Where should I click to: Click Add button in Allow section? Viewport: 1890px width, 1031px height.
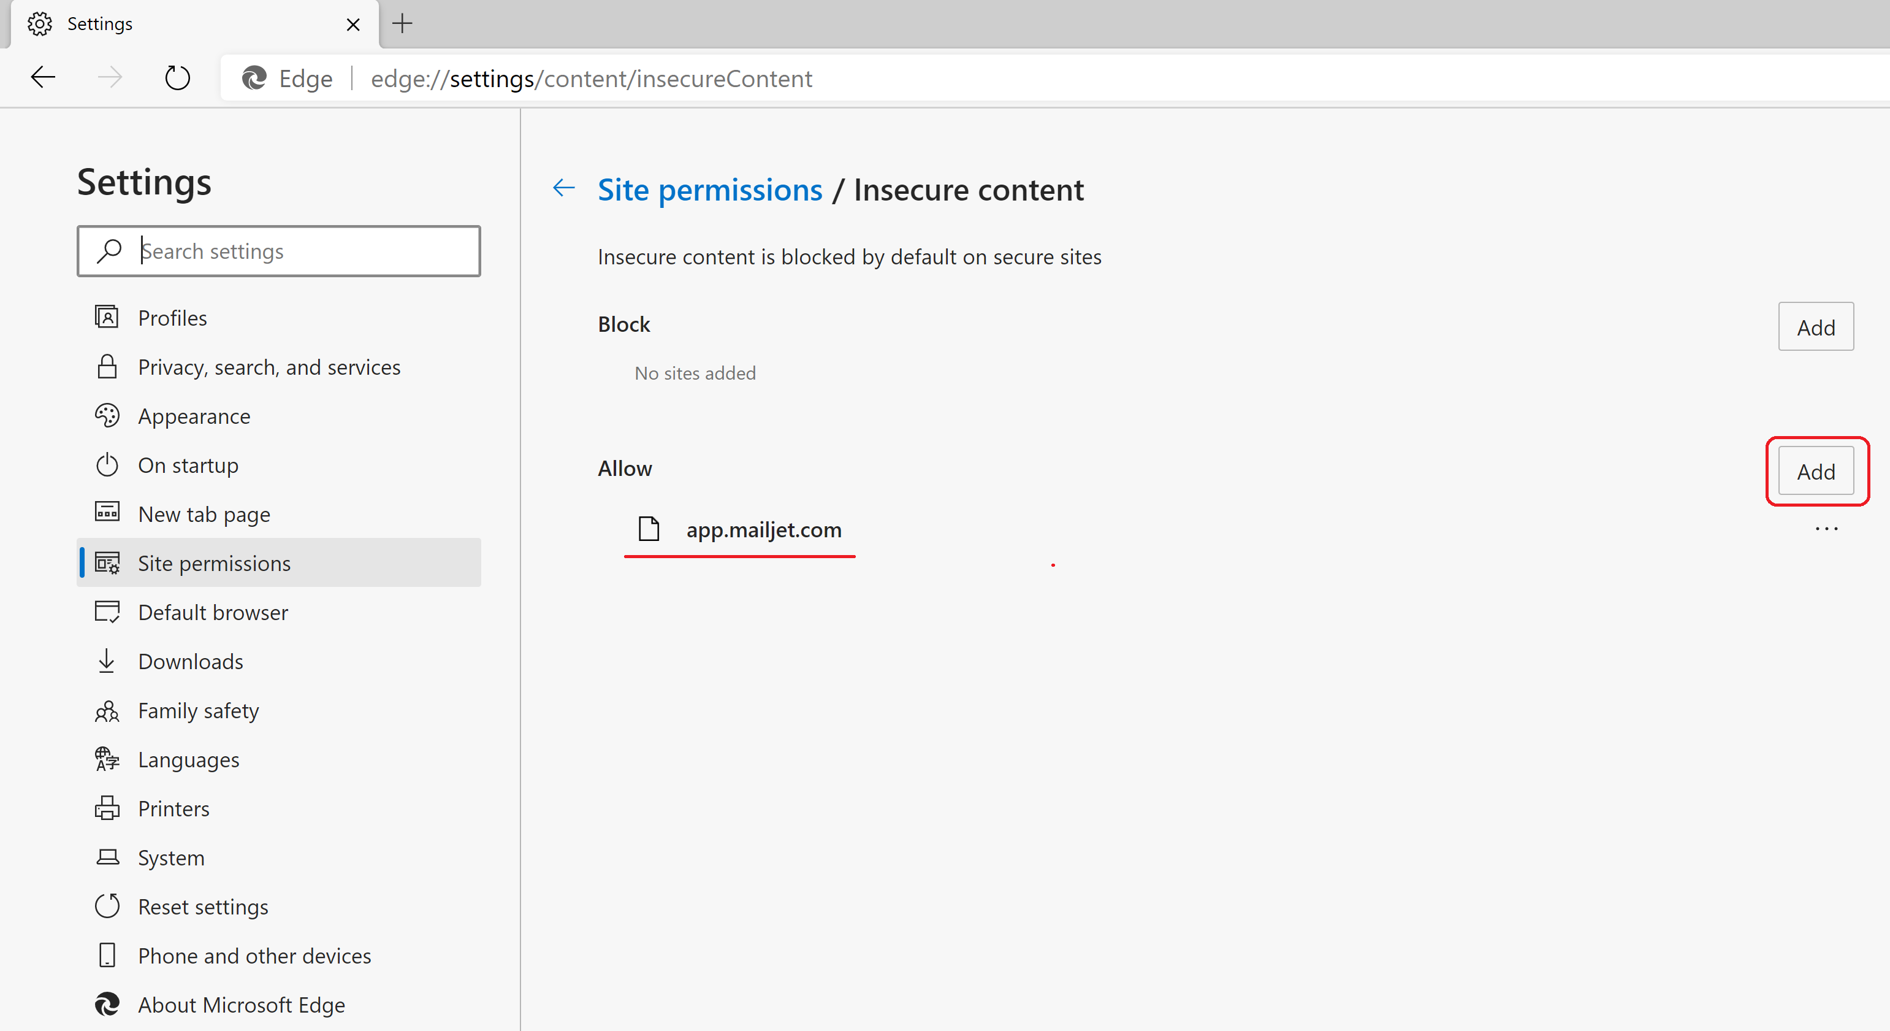(1815, 471)
